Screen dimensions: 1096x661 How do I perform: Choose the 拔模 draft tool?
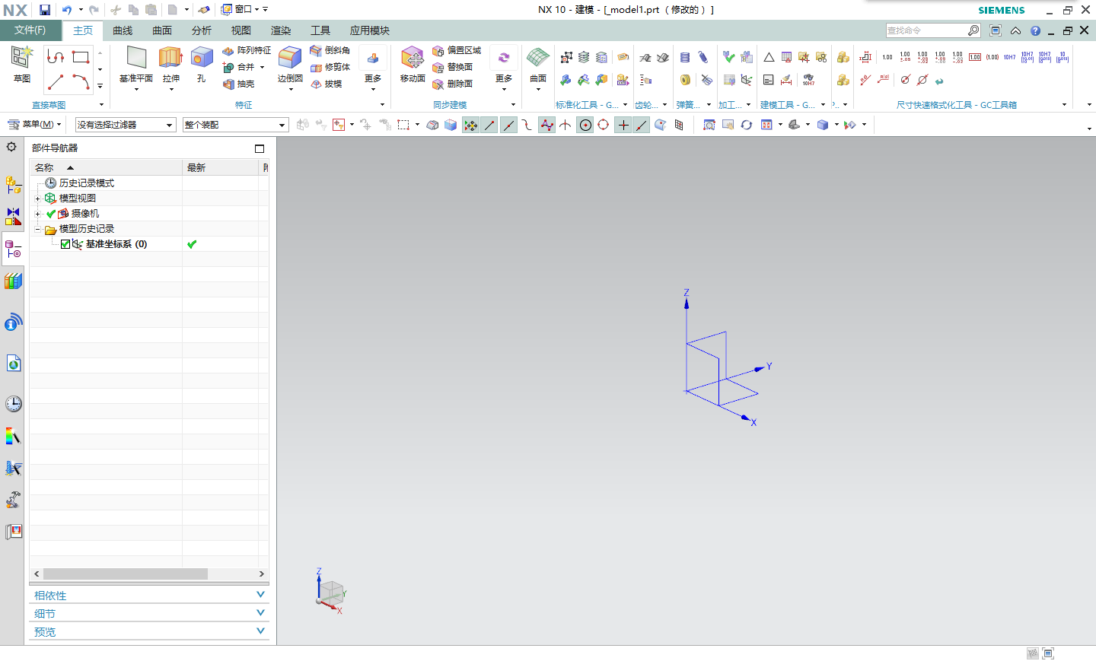(x=327, y=84)
